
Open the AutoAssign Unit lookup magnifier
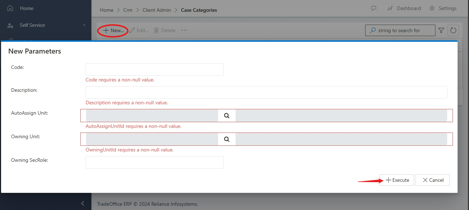[x=227, y=115]
